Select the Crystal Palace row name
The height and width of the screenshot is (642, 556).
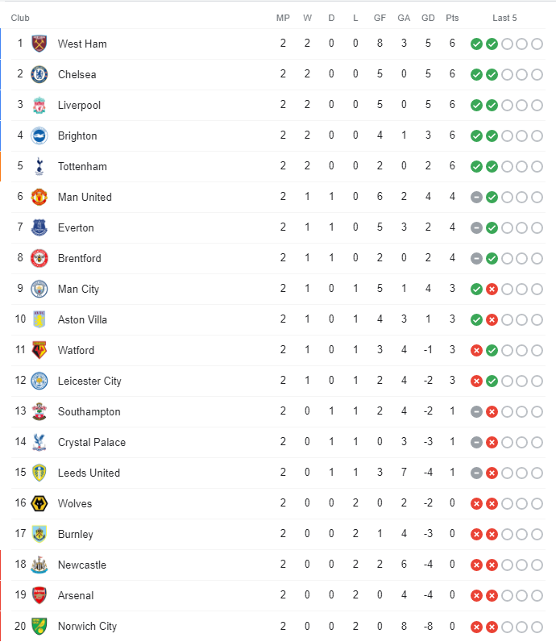(92, 442)
